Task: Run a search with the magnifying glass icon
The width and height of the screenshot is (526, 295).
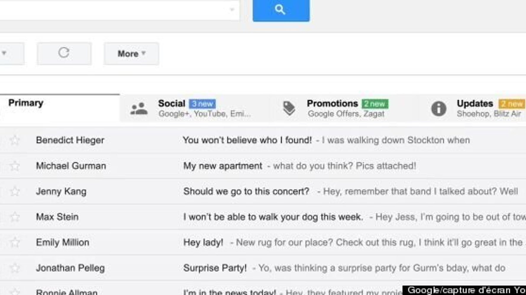Action: click(x=280, y=10)
